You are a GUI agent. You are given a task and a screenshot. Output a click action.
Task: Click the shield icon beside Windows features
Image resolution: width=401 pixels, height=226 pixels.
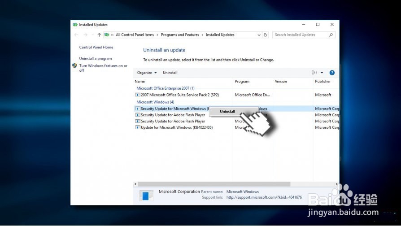click(74, 66)
